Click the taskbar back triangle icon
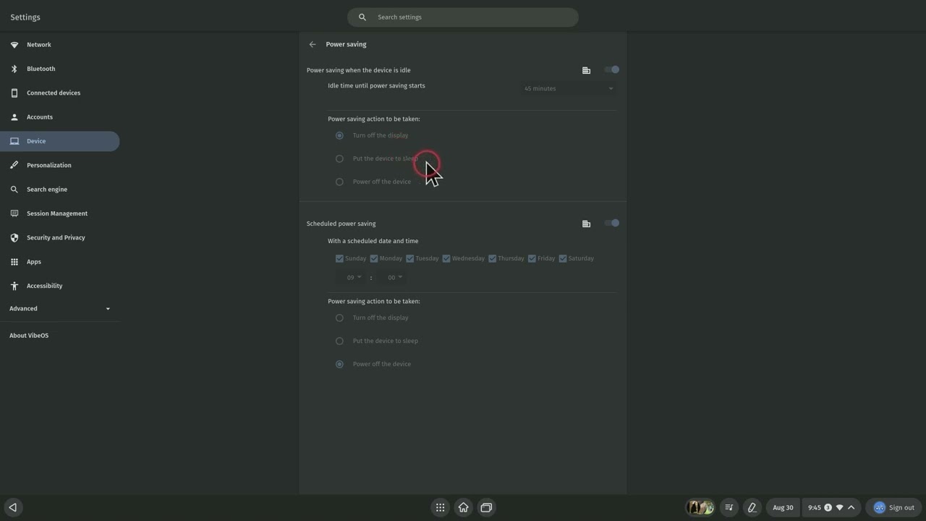The width and height of the screenshot is (926, 521). coord(12,507)
